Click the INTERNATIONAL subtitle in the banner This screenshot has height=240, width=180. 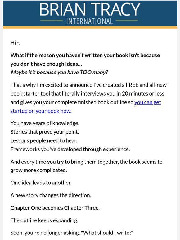tap(90, 21)
